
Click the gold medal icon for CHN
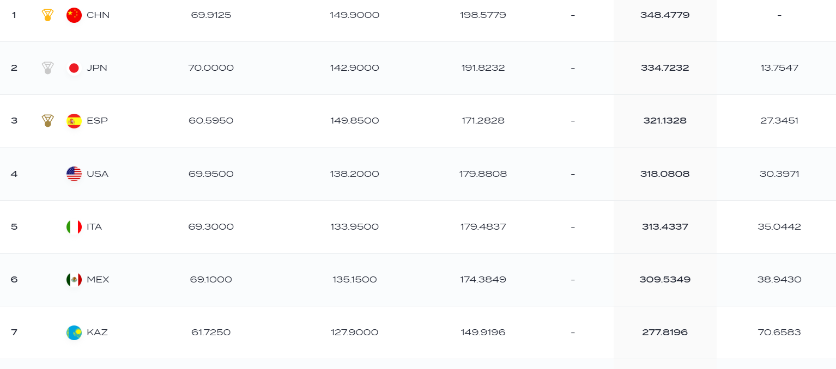tap(47, 15)
